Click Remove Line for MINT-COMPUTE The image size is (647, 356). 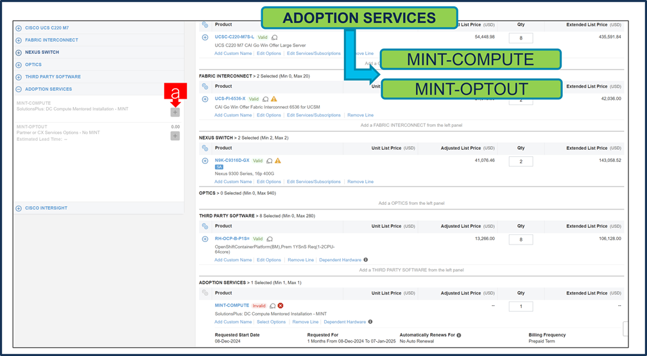[x=306, y=322]
